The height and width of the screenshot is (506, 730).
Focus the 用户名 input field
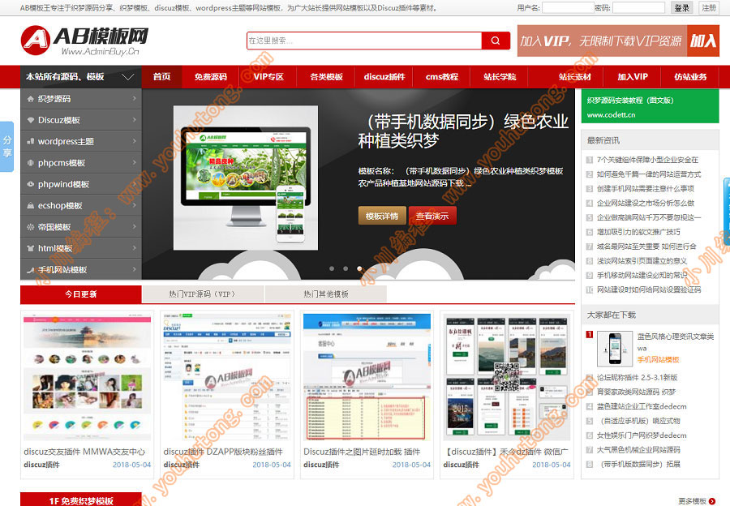coord(568,8)
